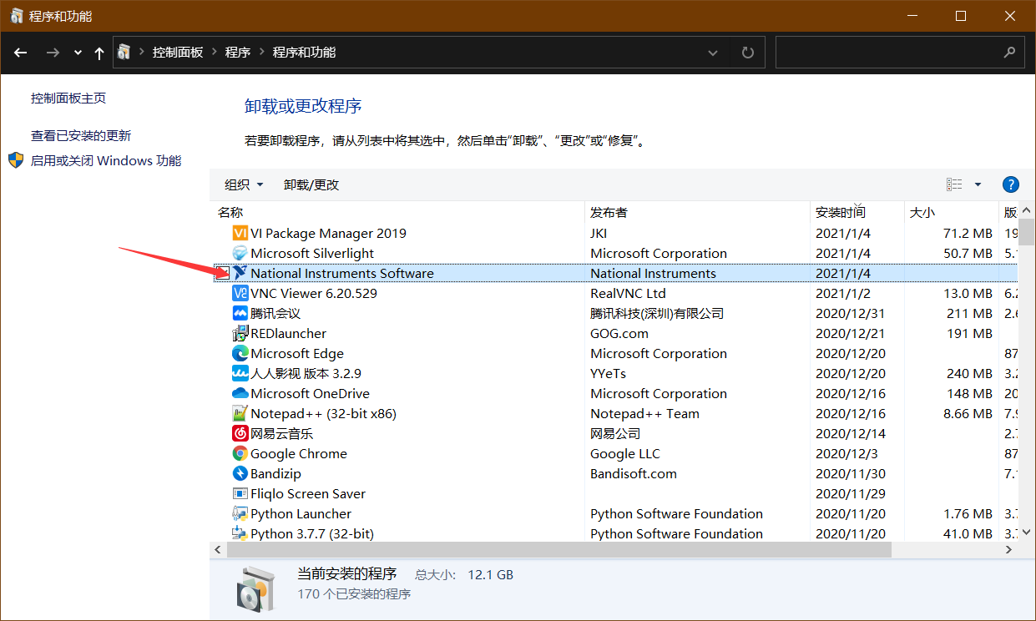Image resolution: width=1036 pixels, height=621 pixels.
Task: Expand breadcrumb arrow after 控制面板
Action: pos(215,52)
